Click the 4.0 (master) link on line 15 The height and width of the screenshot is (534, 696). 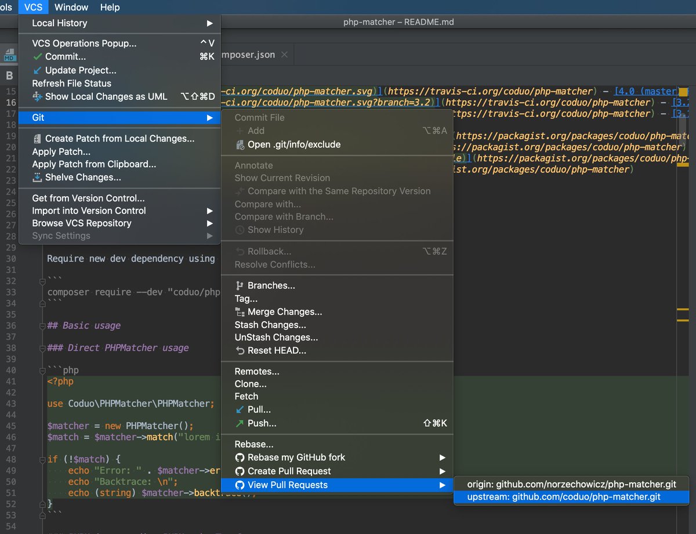[646, 91]
